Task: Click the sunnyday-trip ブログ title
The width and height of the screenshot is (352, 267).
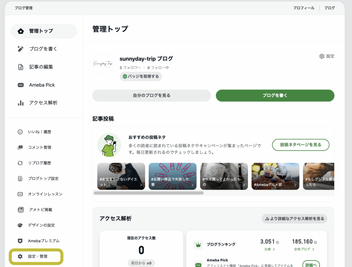Action: tap(146, 58)
